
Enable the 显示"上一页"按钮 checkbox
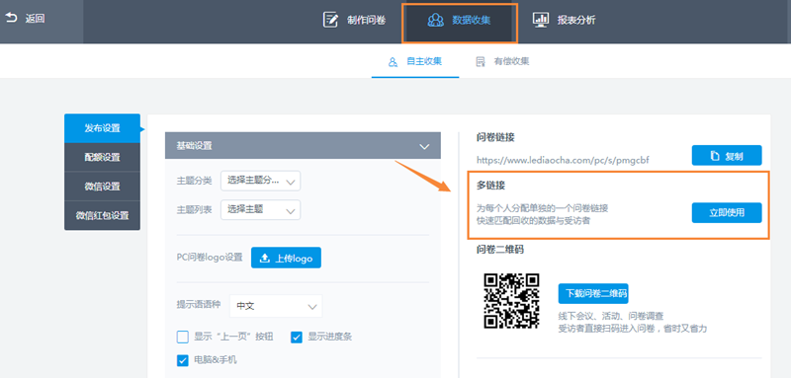pos(183,337)
